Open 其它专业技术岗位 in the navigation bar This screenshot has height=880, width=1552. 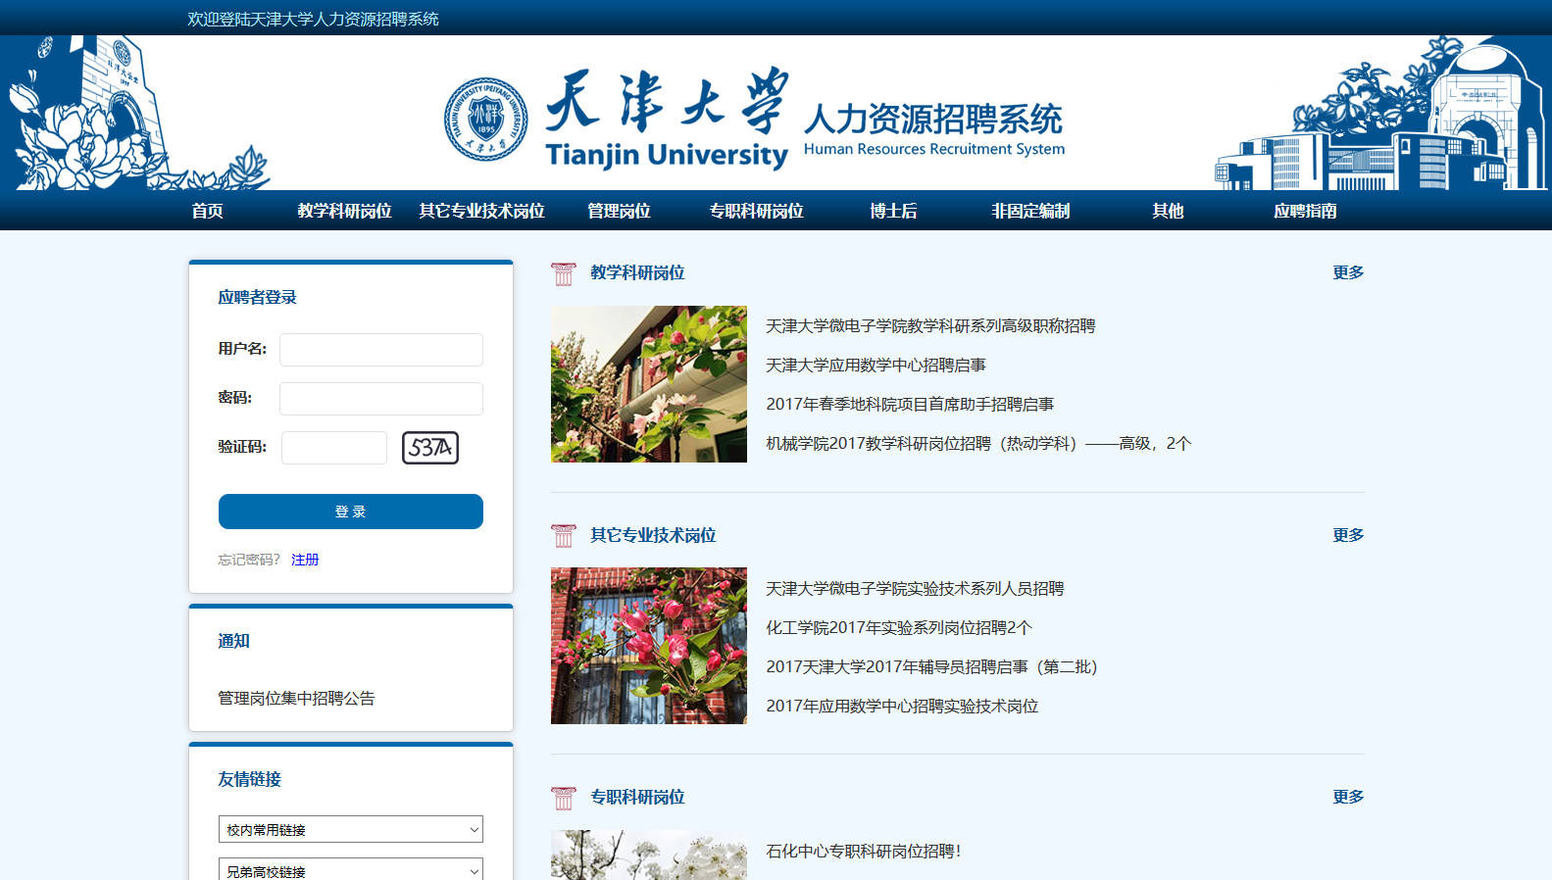[x=481, y=211]
